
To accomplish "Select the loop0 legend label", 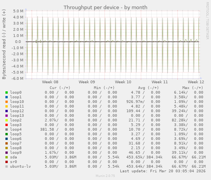I will coord(16,93).
